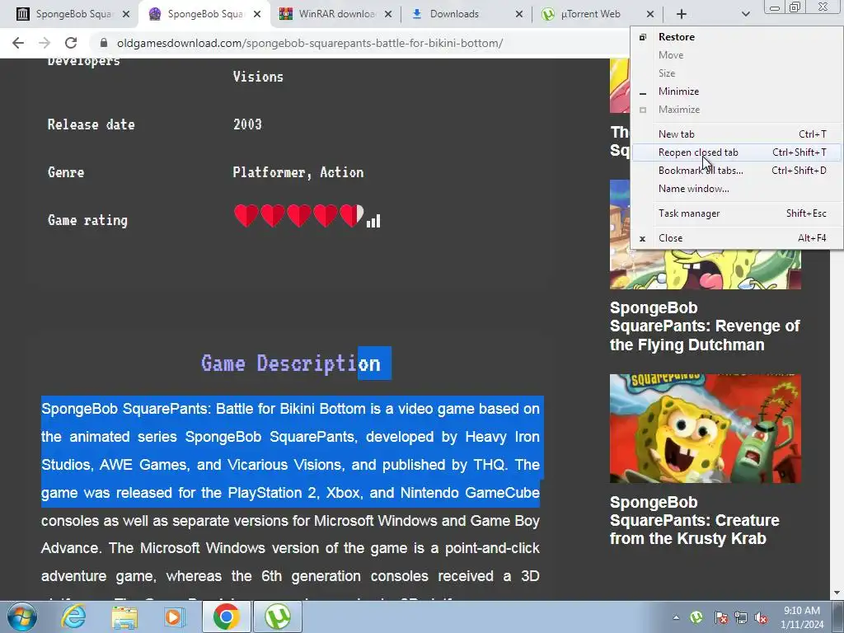844x633 pixels.
Task: Click the release date value 2003
Action: tap(247, 124)
